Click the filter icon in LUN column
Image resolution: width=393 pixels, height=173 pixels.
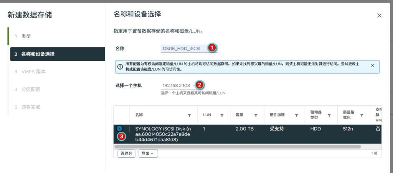[x=222, y=115]
